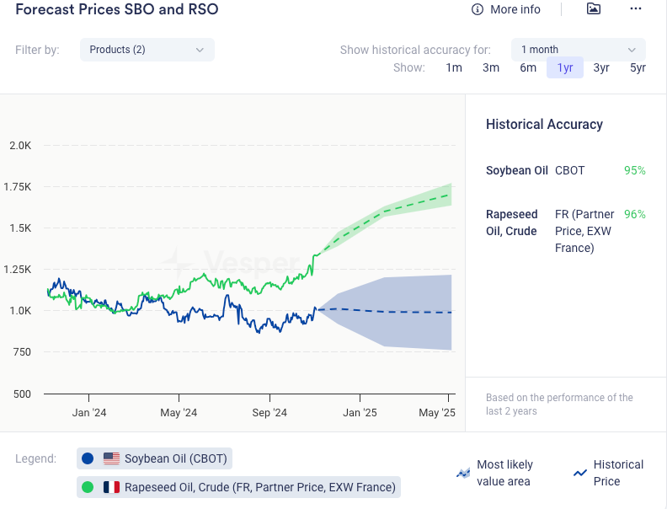Click the Historical Price line icon
The width and height of the screenshot is (667, 509).
pyautogui.click(x=579, y=474)
